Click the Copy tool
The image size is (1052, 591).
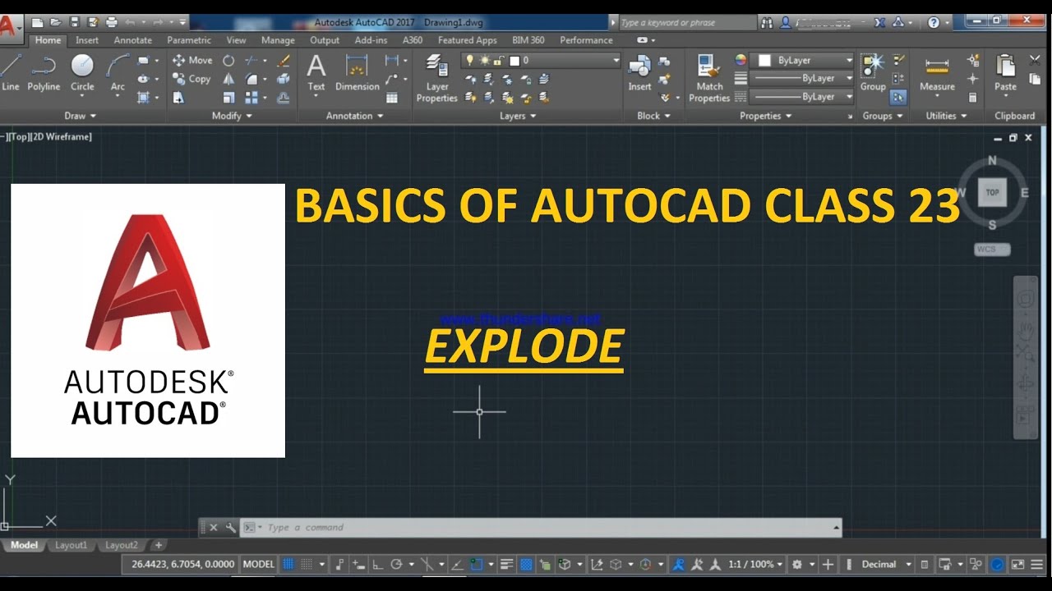(x=191, y=79)
